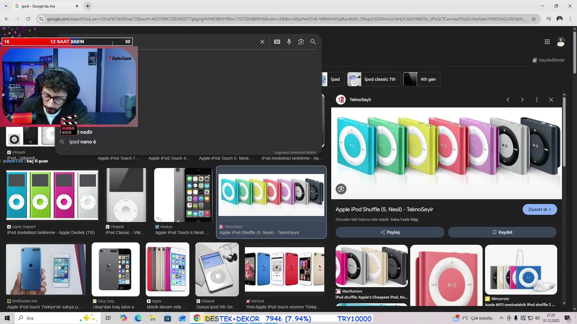Open Google account profile picture
This screenshot has height=324, width=577.
point(561,42)
